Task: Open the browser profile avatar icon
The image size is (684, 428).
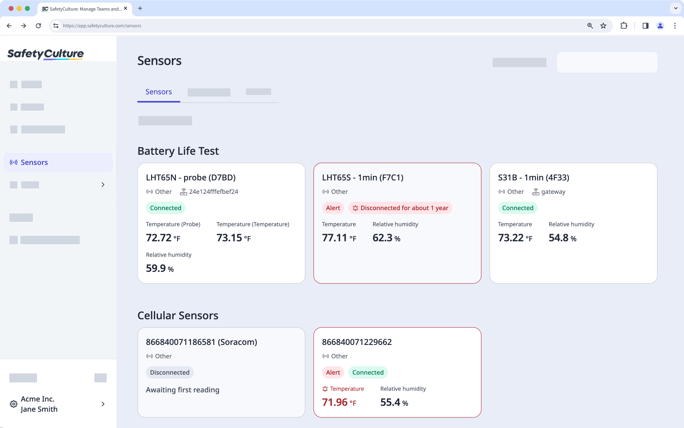Action: (660, 26)
